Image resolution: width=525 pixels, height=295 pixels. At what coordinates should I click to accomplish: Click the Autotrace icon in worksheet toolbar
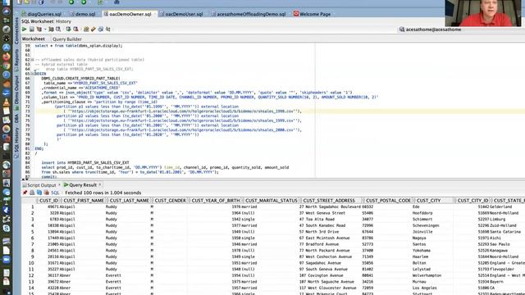coord(51,29)
